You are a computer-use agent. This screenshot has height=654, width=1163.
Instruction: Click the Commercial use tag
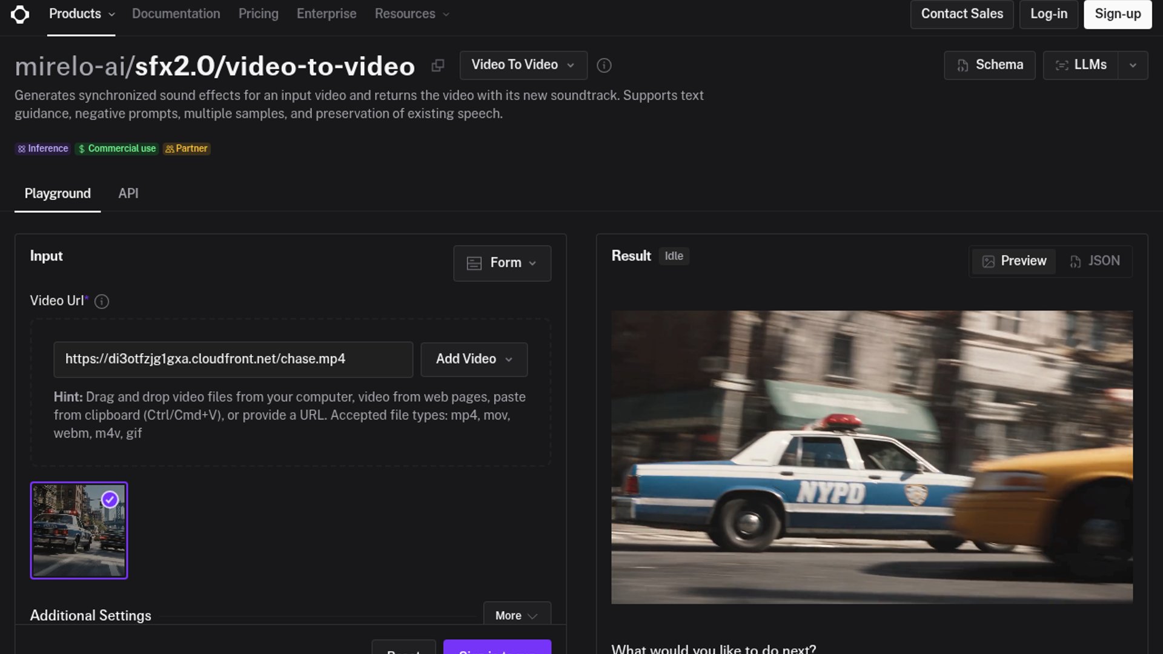(117, 148)
